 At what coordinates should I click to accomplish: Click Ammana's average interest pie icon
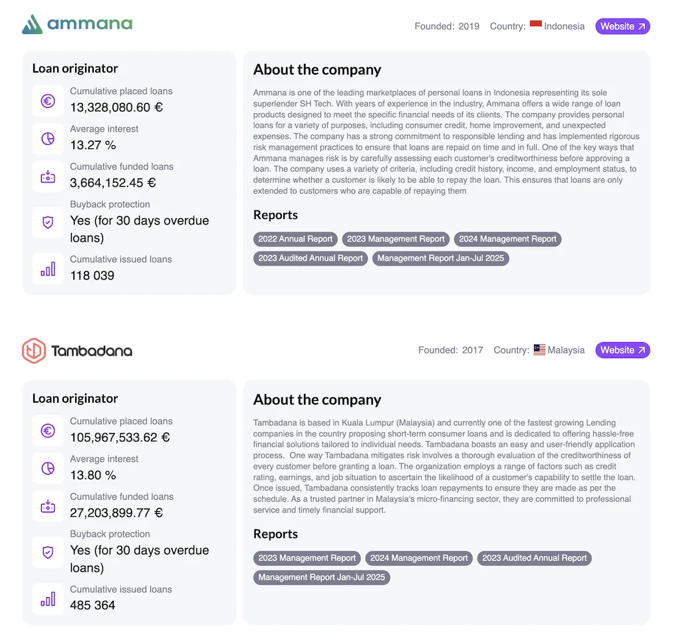48,139
